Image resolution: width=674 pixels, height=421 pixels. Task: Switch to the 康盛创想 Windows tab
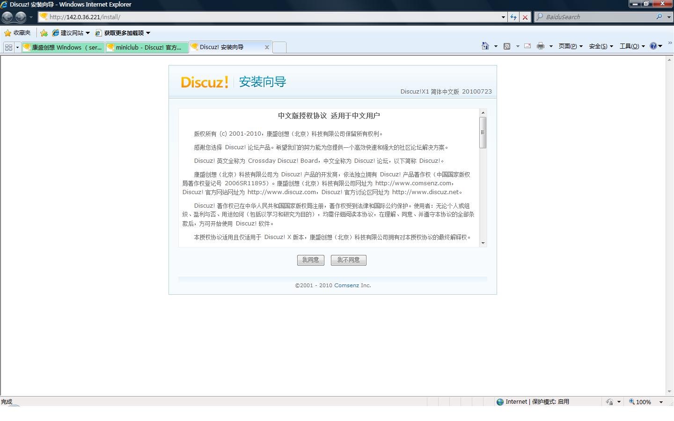tap(63, 47)
